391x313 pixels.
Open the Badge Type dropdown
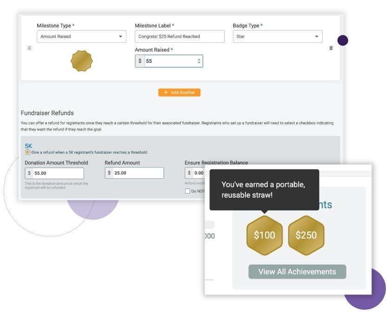pyautogui.click(x=278, y=36)
